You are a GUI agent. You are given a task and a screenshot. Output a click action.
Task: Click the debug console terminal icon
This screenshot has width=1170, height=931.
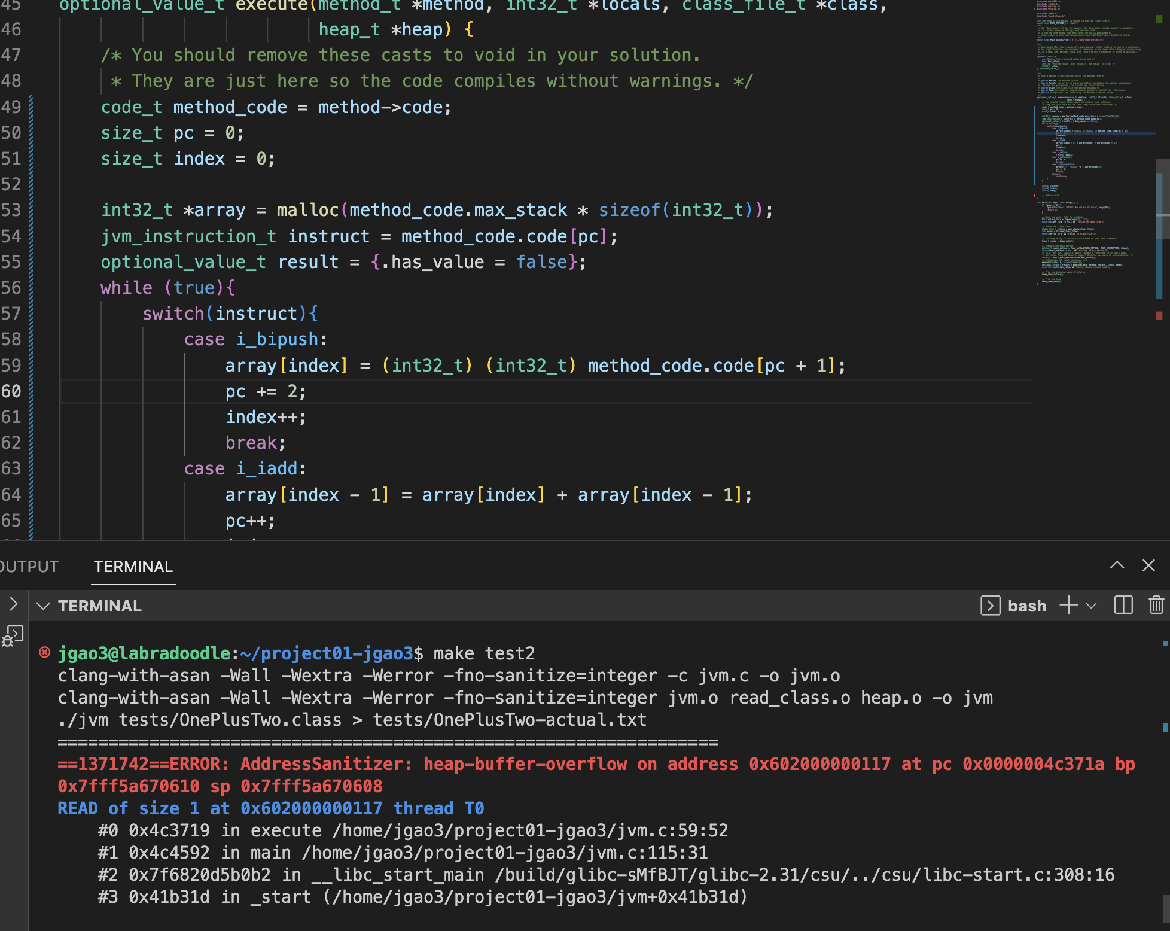13,636
